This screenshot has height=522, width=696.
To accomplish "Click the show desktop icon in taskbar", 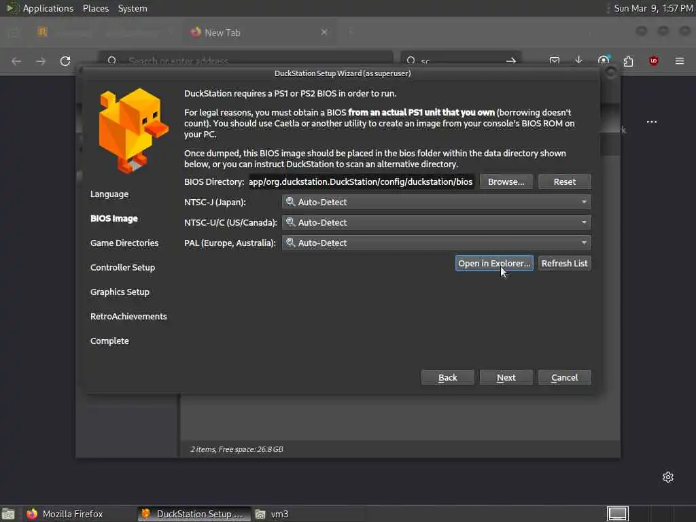I will 8,514.
